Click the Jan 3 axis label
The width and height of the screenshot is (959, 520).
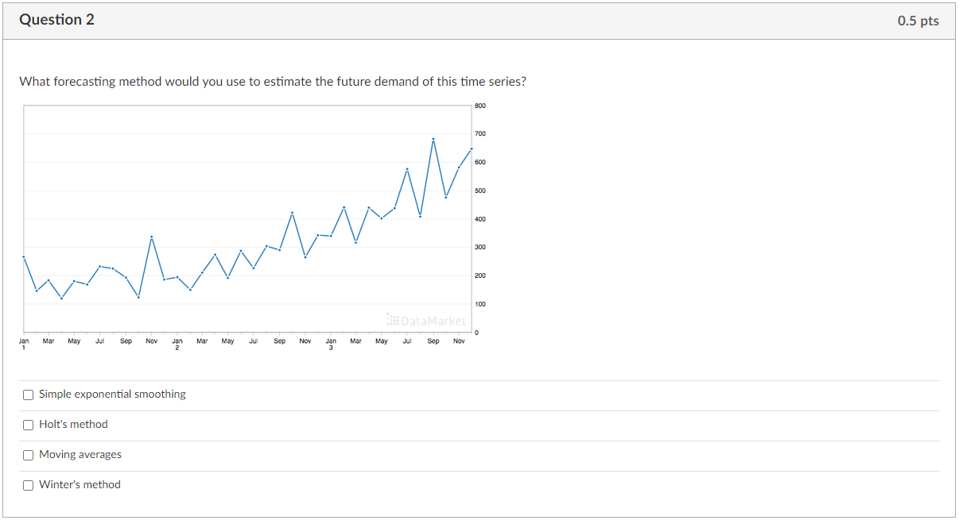tap(331, 341)
